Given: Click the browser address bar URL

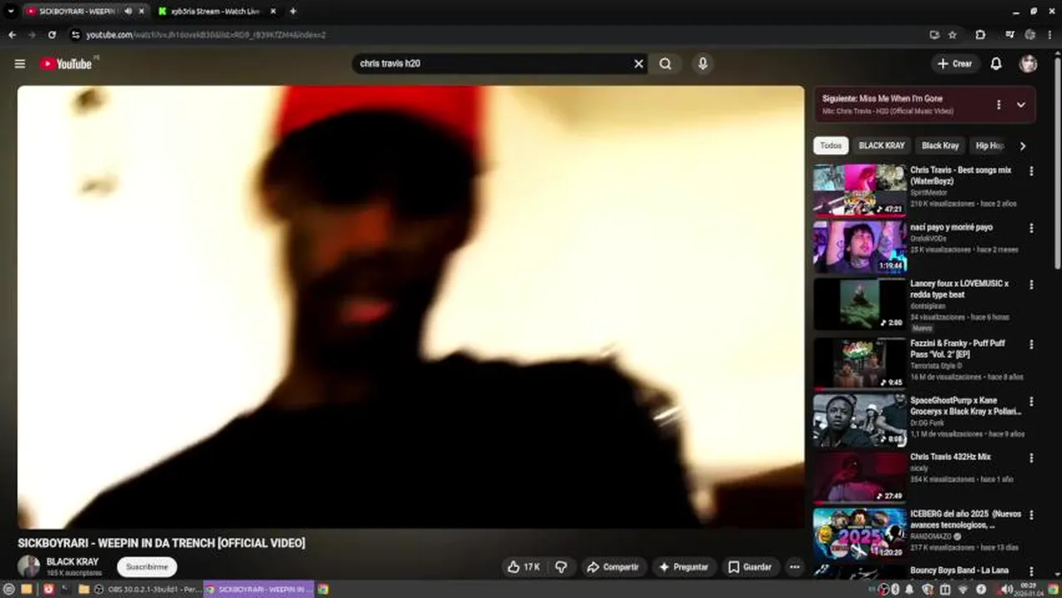Looking at the screenshot, I should 206,35.
